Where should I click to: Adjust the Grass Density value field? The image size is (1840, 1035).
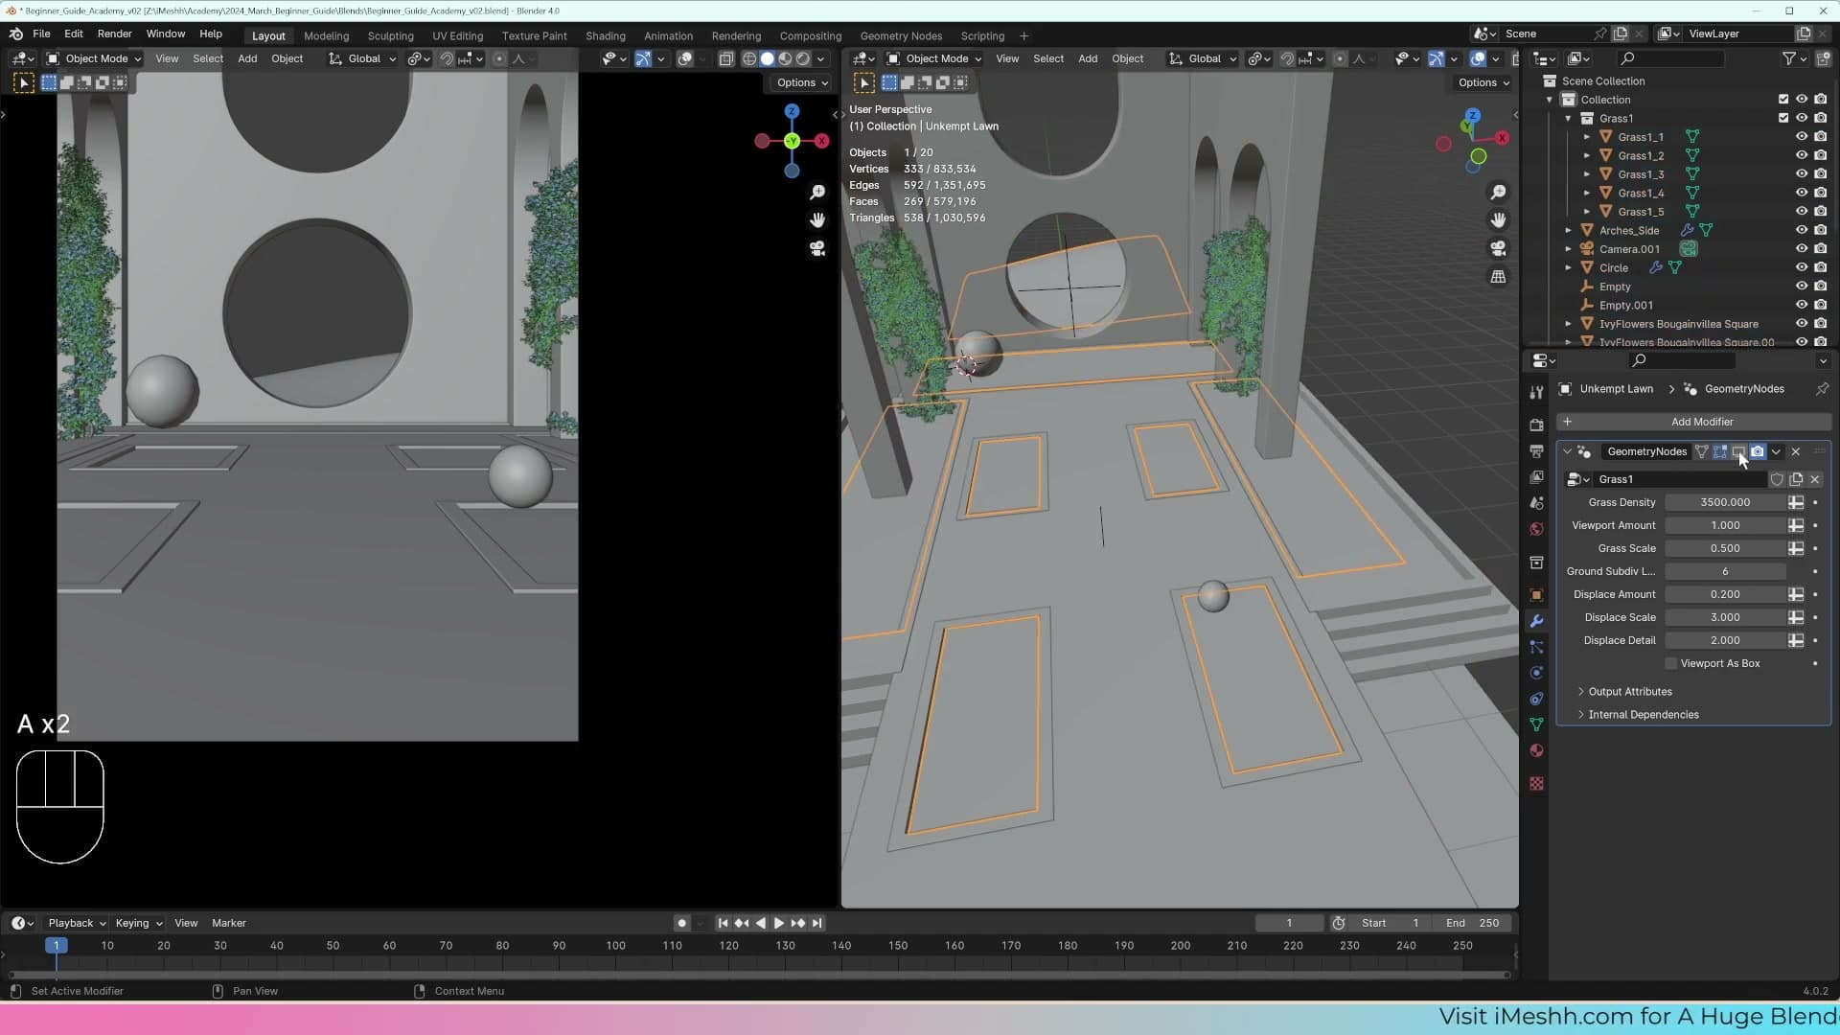[1725, 502]
